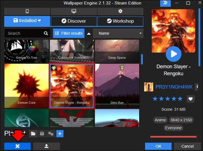Switch to the Workshop tab
The image size is (203, 151).
pyautogui.click(x=120, y=21)
